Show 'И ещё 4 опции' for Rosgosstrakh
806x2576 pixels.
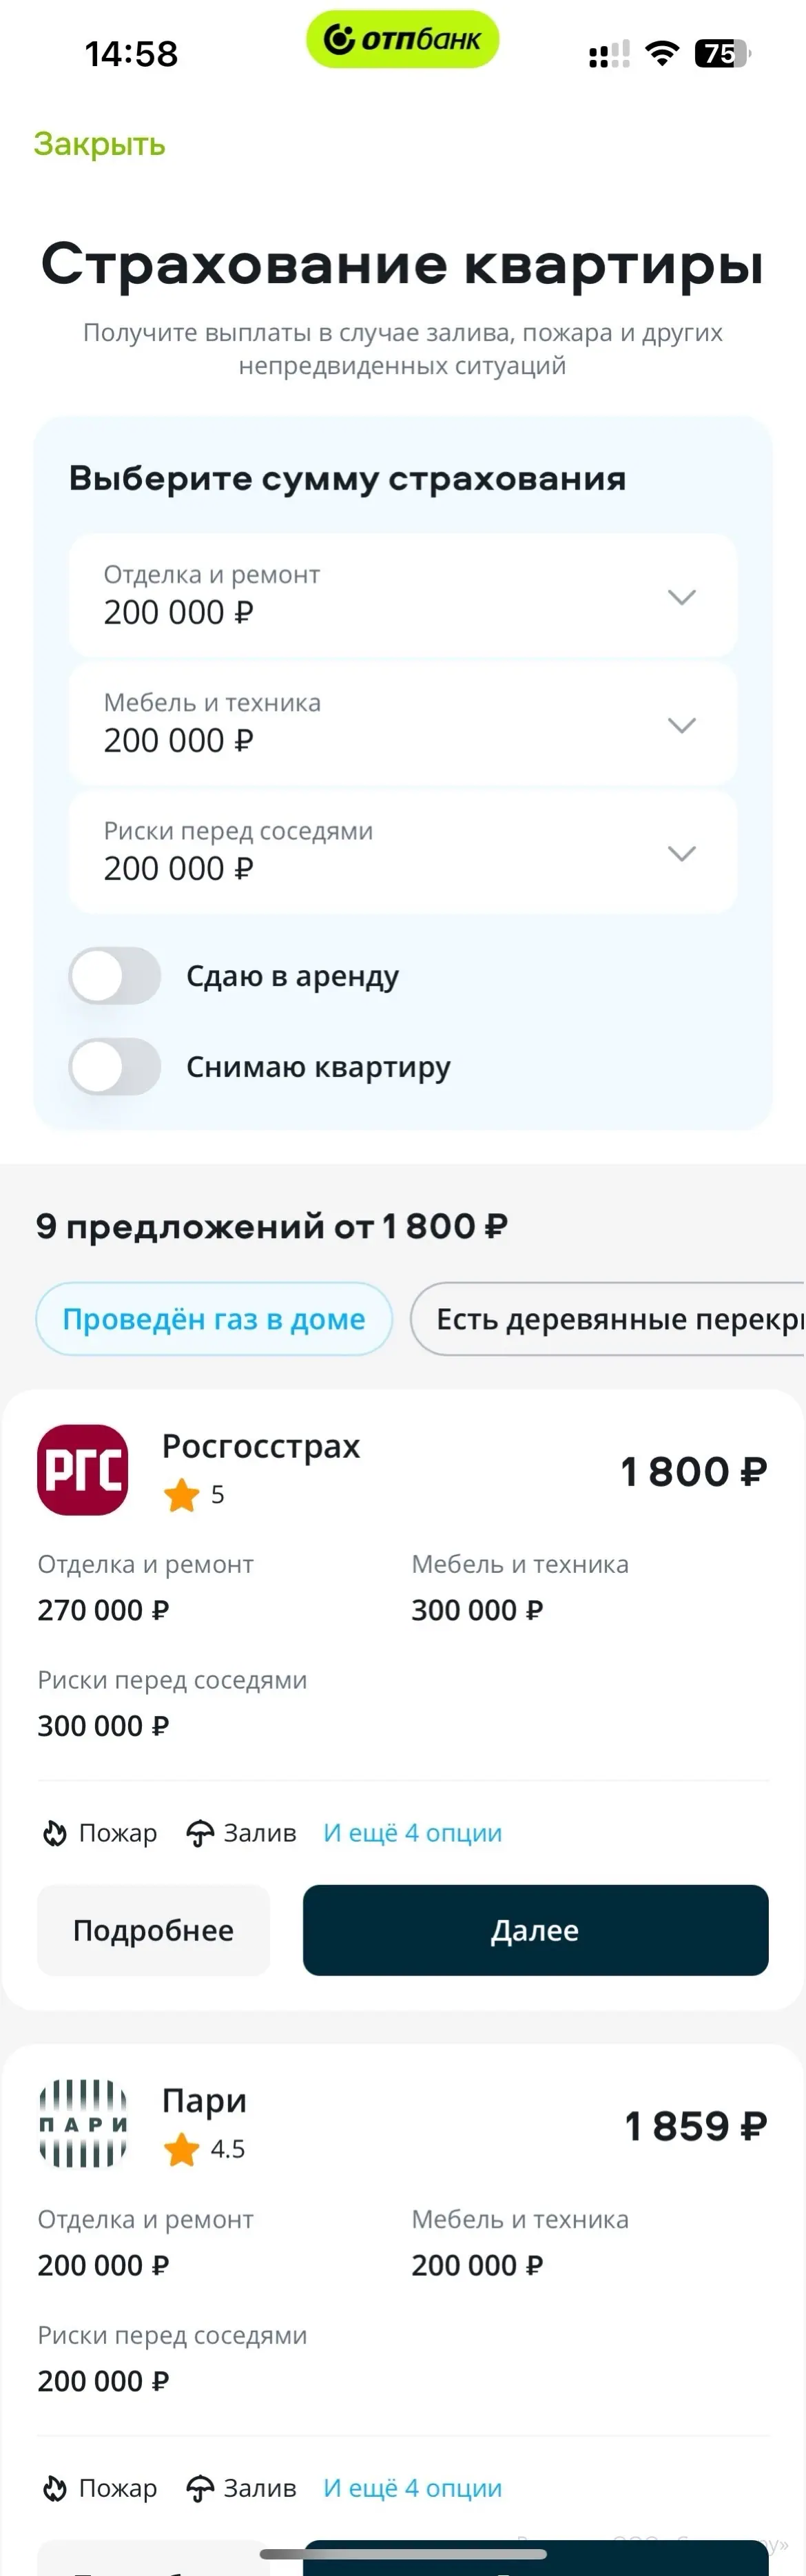412,1833
